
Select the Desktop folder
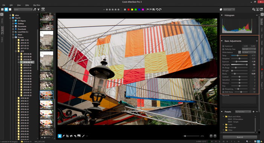tap(21, 23)
